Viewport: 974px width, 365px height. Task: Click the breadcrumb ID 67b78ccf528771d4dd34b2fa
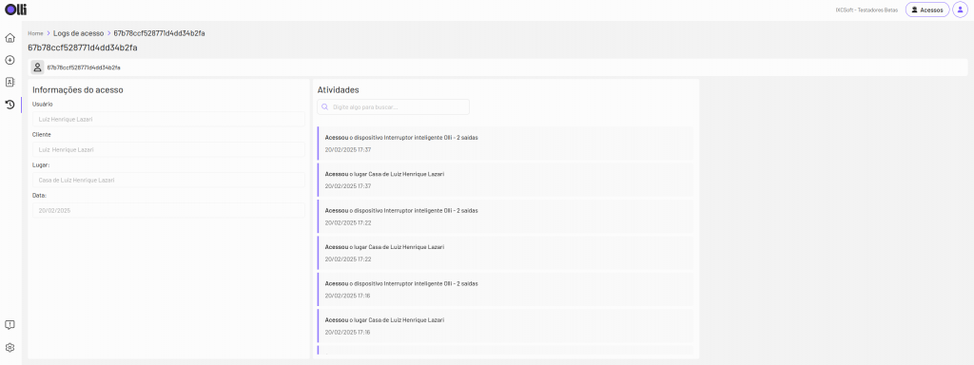159,33
